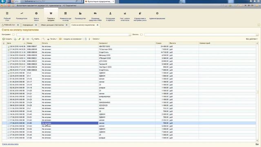Click the document icon before Оплата
This screenshot has width=261, height=147.
tap(86, 39)
